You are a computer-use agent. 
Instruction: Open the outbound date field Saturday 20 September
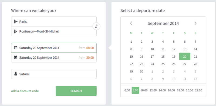tap(54, 48)
